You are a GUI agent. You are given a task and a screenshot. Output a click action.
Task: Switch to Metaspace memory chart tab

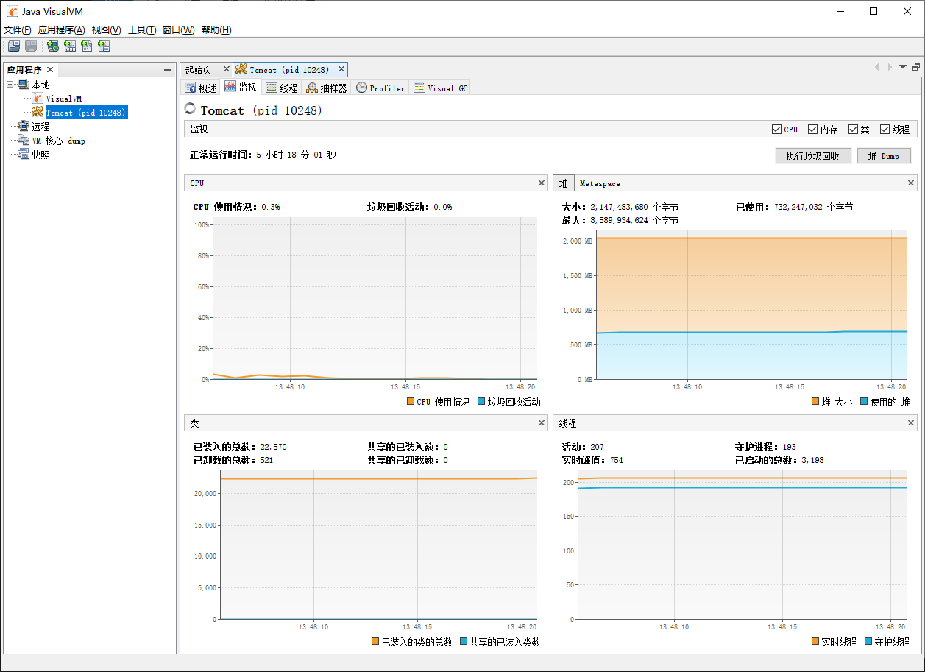coord(600,183)
